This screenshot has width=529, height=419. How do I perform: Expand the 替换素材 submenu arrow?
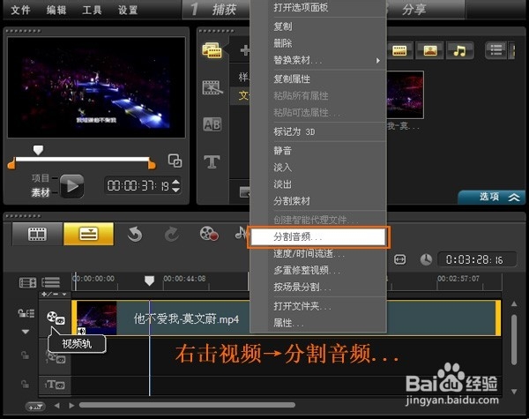point(378,61)
